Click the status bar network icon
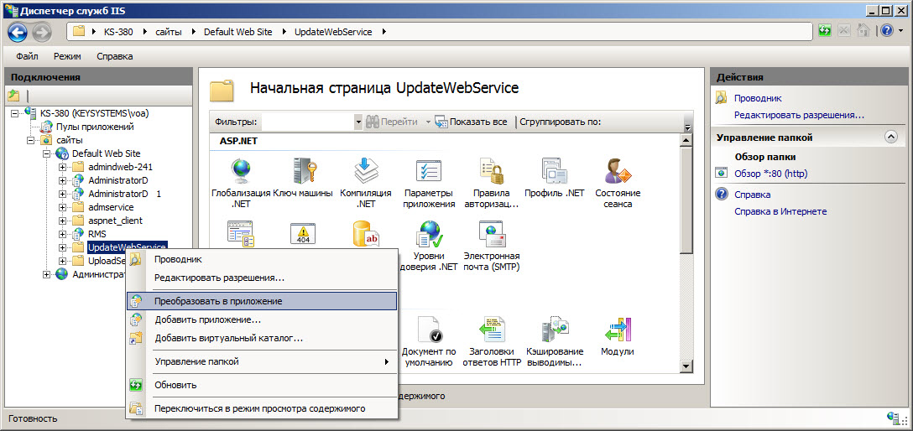The height and width of the screenshot is (431, 913). 892,418
